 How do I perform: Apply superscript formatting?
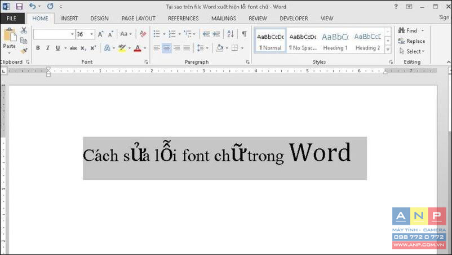(x=93, y=48)
